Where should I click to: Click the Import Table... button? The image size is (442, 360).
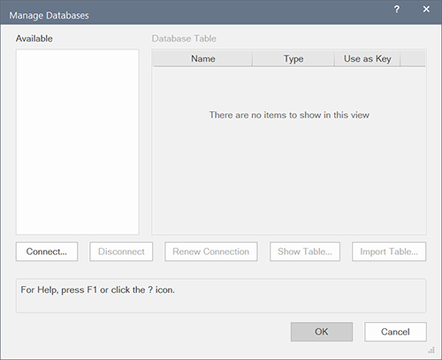(x=389, y=251)
